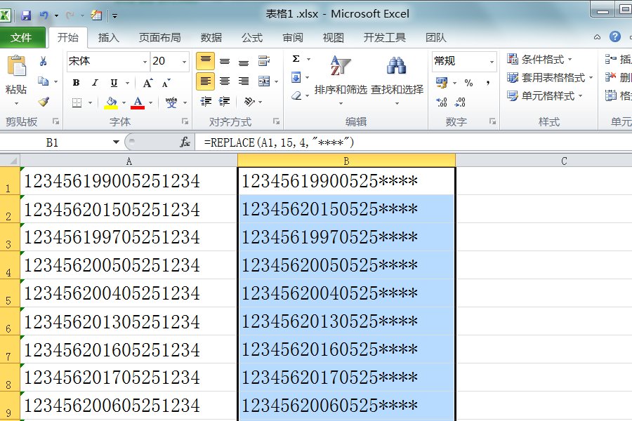This screenshot has height=421, width=632.
Task: Click the Merge and Center icon
Action: 263,81
